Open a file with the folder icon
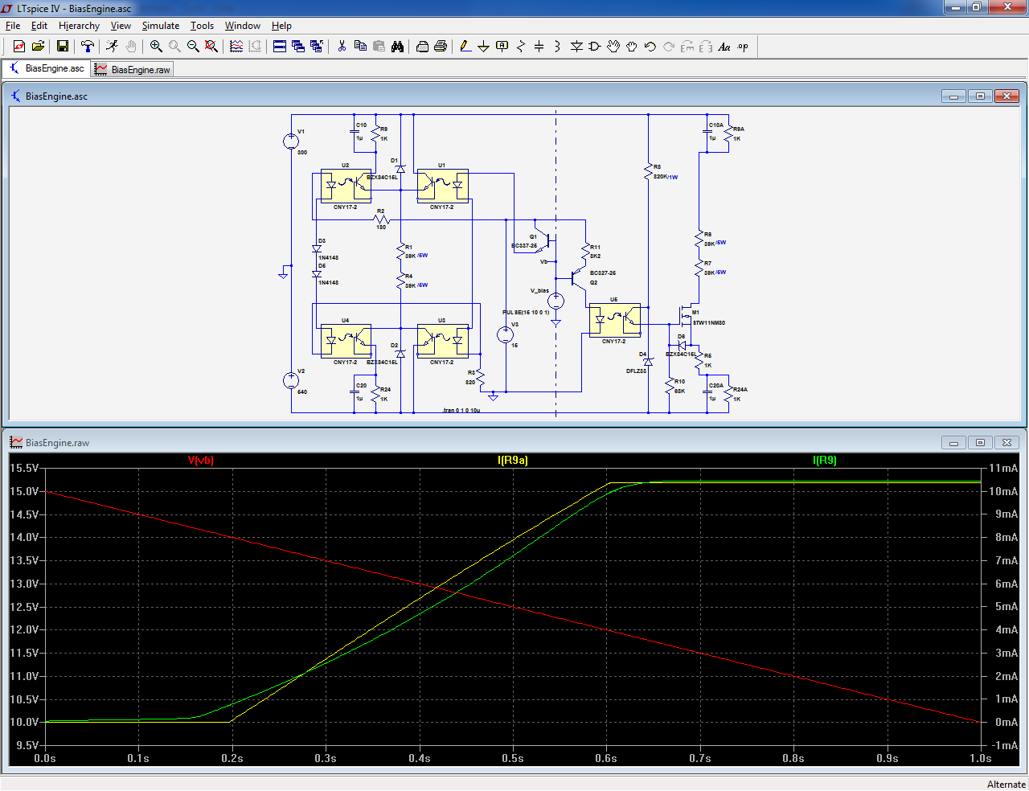The height and width of the screenshot is (791, 1029). [x=38, y=47]
